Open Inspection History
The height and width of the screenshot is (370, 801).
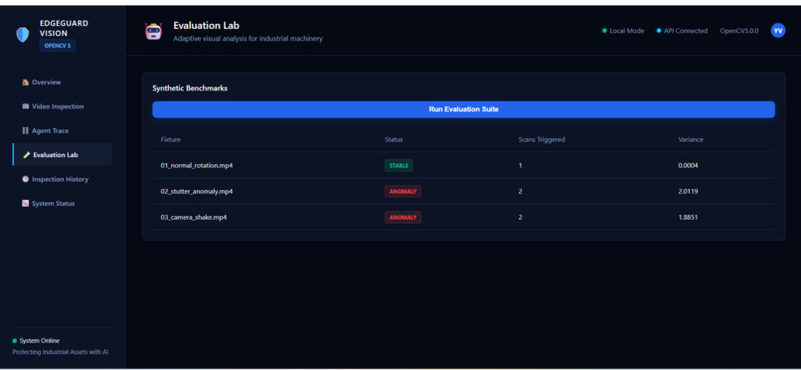pyautogui.click(x=63, y=179)
